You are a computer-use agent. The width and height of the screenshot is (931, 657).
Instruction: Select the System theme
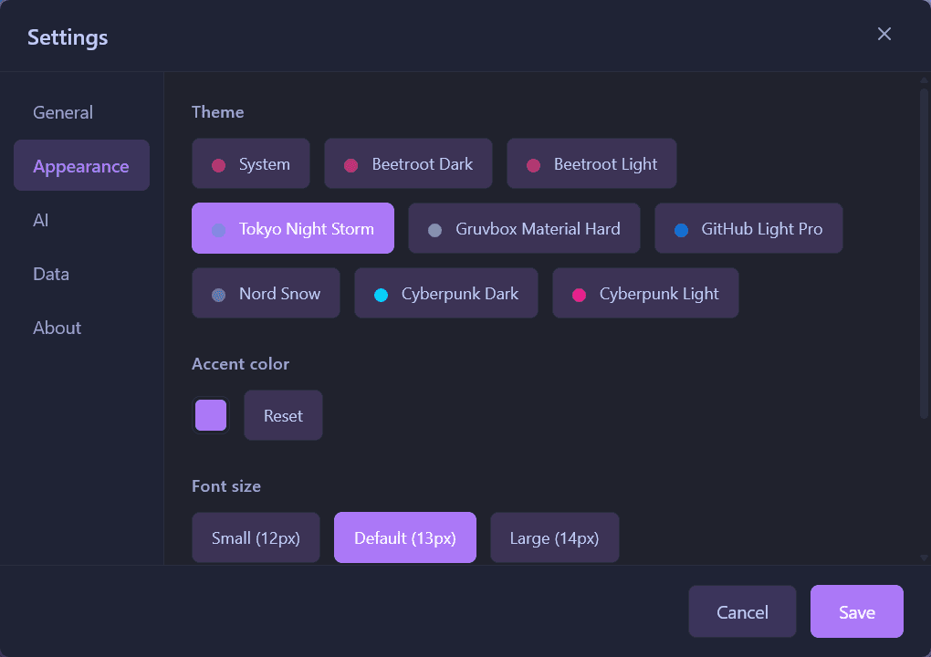coord(251,163)
